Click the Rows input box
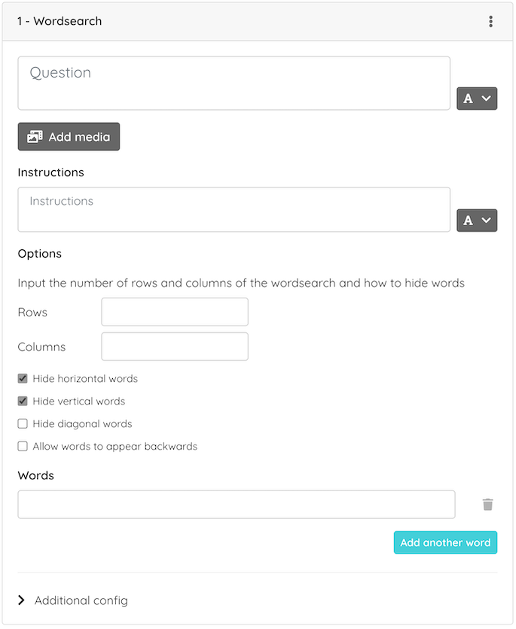 pos(175,312)
